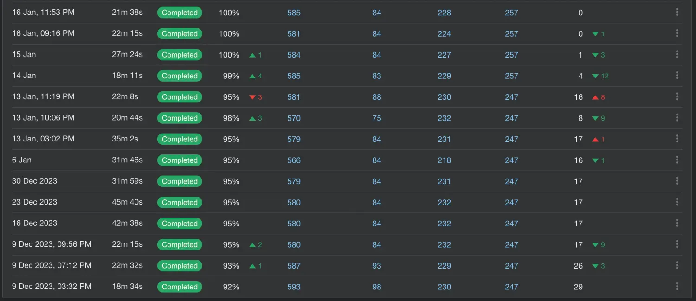The image size is (696, 301).
Task: Open three-dot menu for 13 Jan, 10:06 PM row
Action: 677,118
